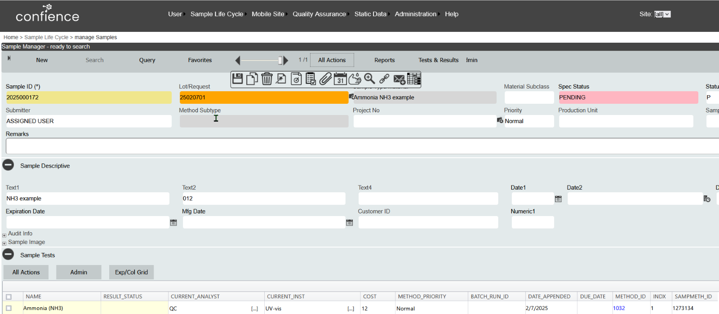Expand the Audit Info section

pyautogui.click(x=4, y=235)
